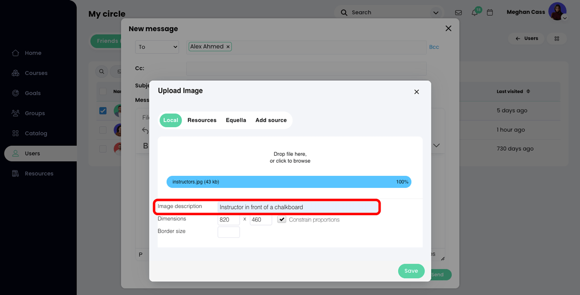The height and width of the screenshot is (295, 580).
Task: Open the calendar icon in the header
Action: click(490, 12)
